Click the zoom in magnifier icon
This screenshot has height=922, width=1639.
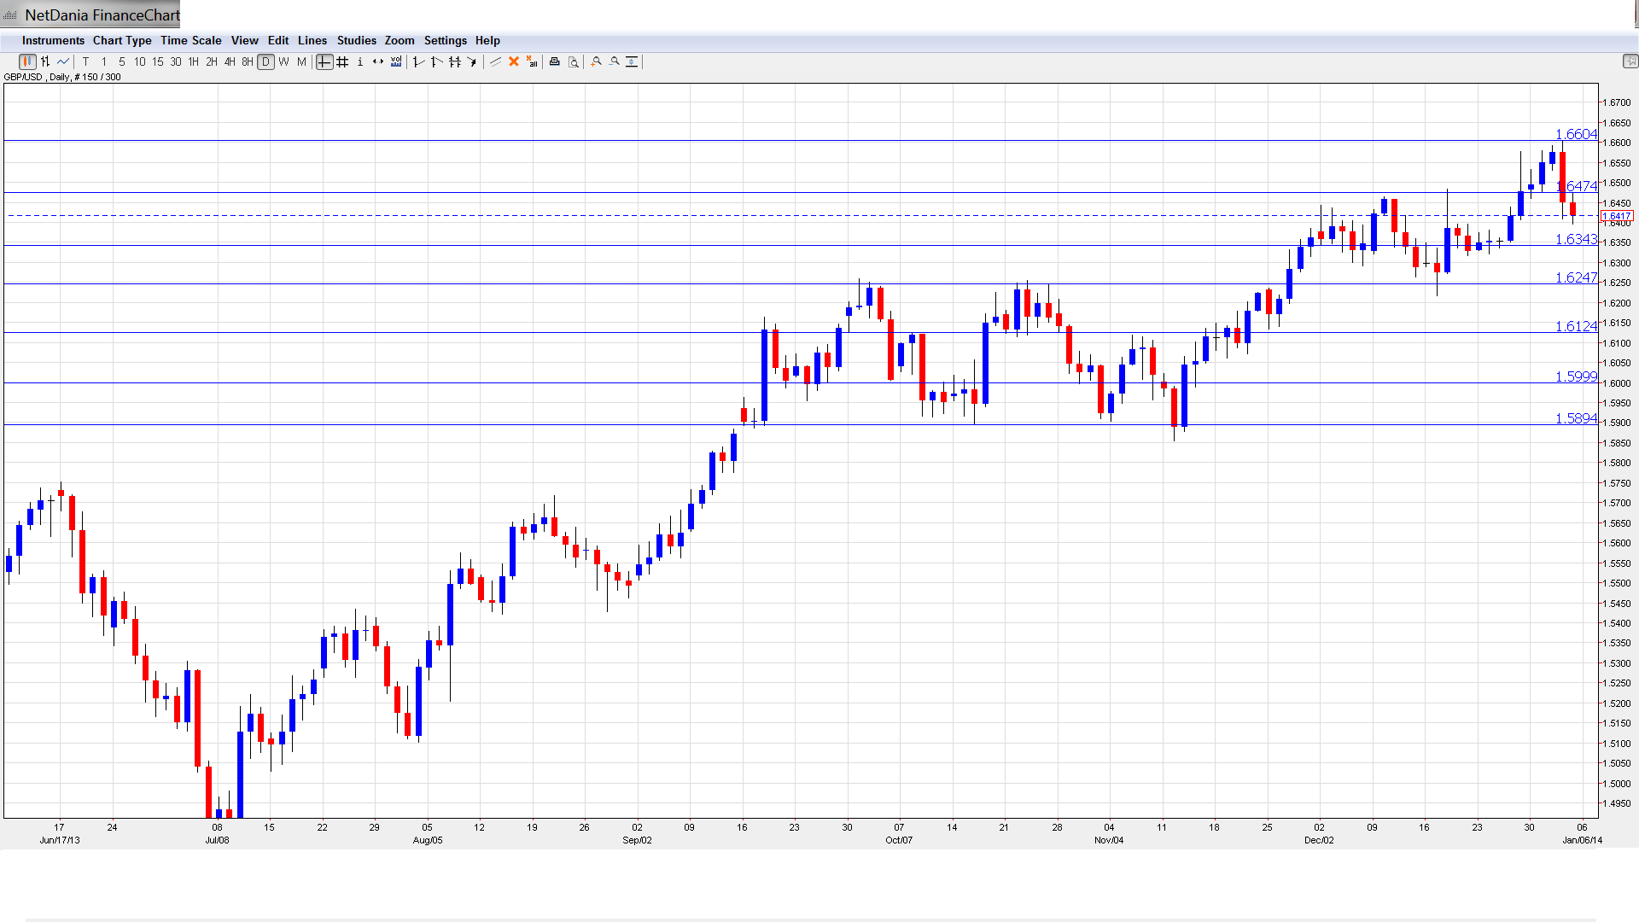(x=597, y=61)
